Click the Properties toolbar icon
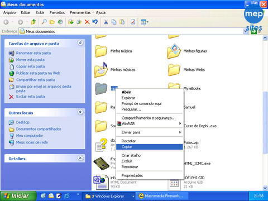The image size is (268, 201). click(x=133, y=22)
